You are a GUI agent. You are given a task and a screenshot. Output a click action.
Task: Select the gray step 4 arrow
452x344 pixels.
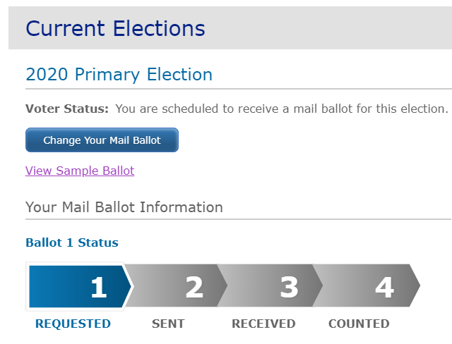(x=366, y=285)
